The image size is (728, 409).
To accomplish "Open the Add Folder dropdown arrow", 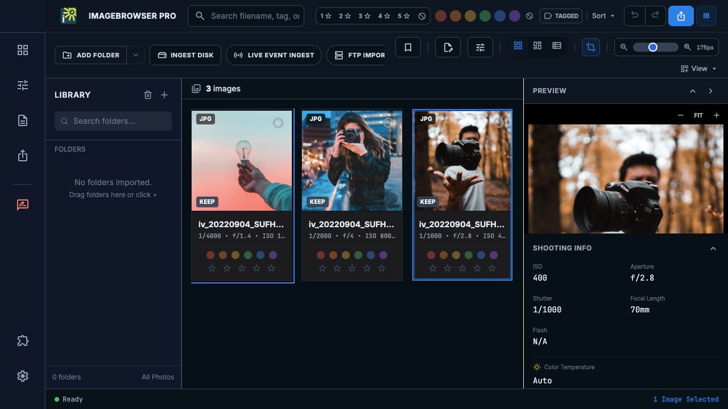I will coord(135,55).
